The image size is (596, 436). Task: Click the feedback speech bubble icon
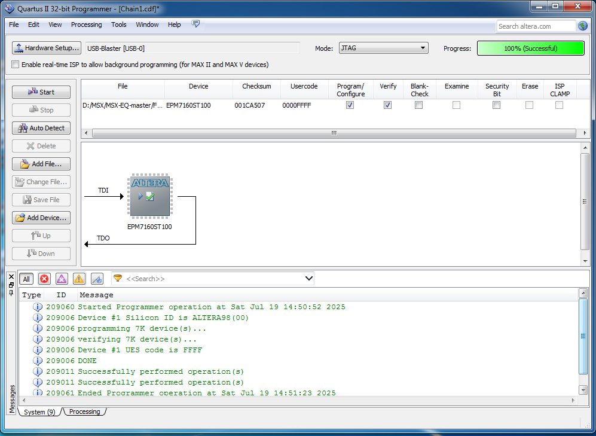195,24
